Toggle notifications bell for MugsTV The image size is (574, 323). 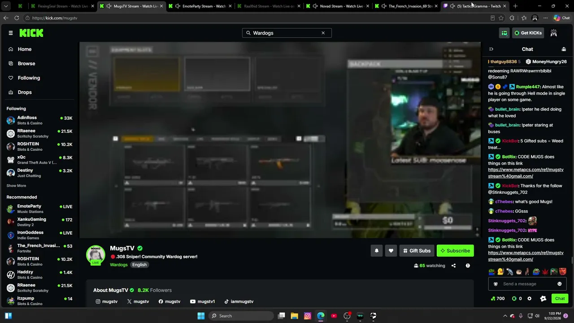[x=377, y=251]
